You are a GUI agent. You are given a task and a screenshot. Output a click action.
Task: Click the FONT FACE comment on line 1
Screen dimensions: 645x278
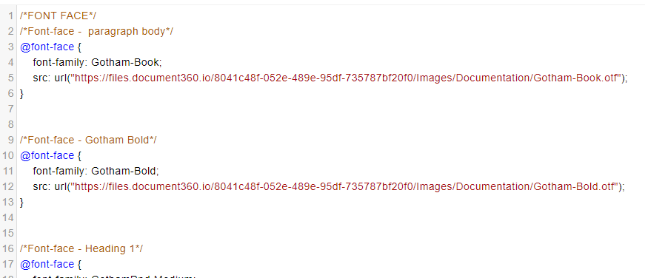(x=58, y=16)
